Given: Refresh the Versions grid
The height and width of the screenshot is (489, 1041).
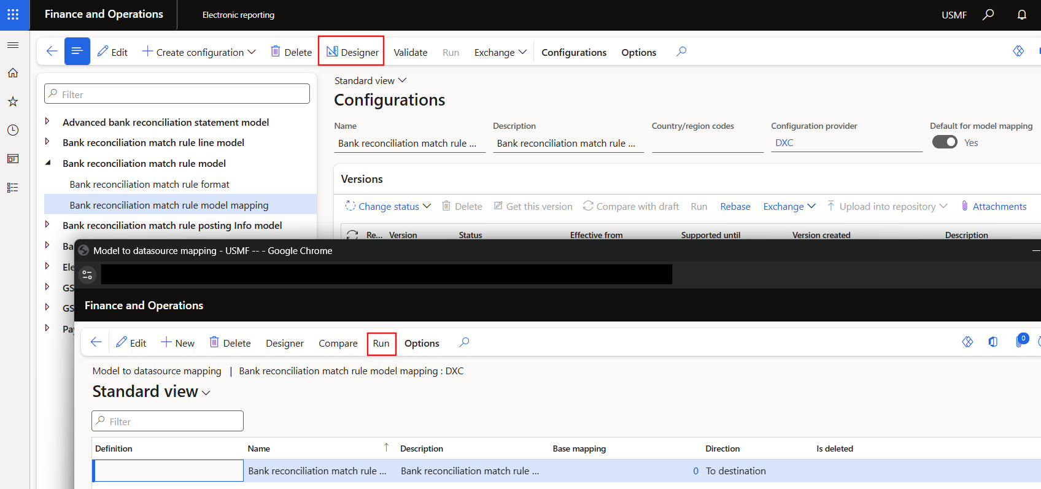Looking at the screenshot, I should 352,234.
